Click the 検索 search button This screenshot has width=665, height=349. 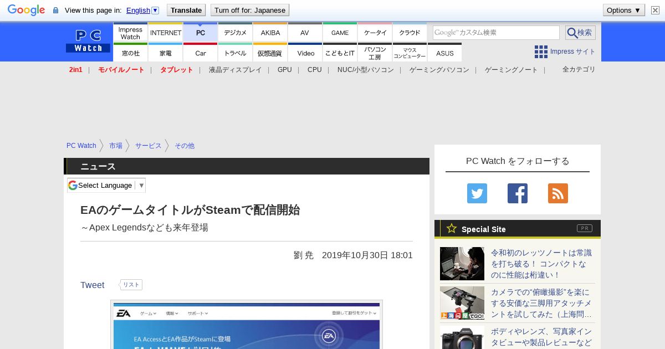pyautogui.click(x=580, y=33)
